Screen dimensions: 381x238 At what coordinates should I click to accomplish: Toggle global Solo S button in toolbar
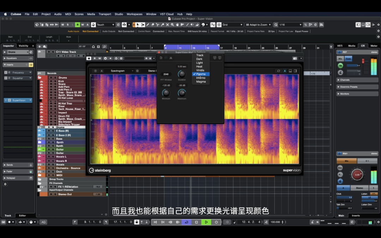67,25
